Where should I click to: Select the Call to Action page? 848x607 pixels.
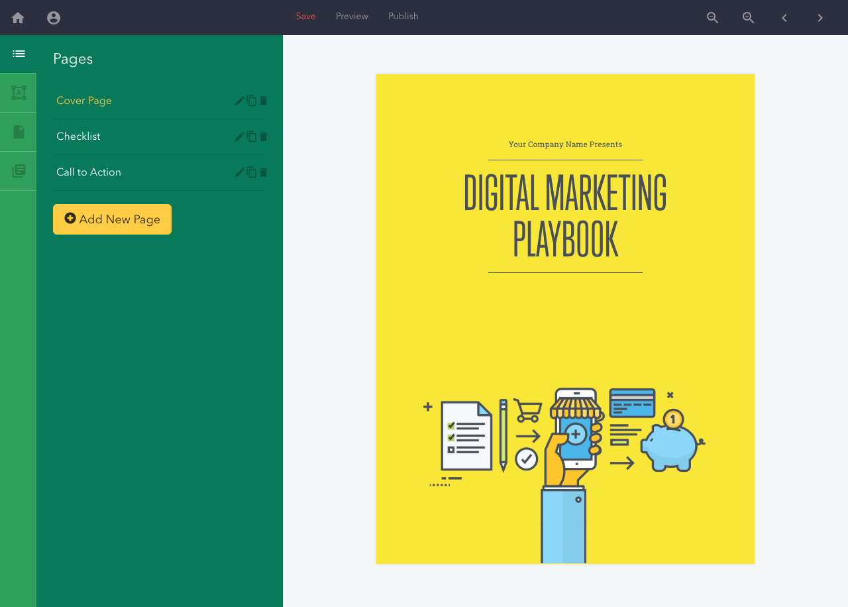pyautogui.click(x=89, y=172)
